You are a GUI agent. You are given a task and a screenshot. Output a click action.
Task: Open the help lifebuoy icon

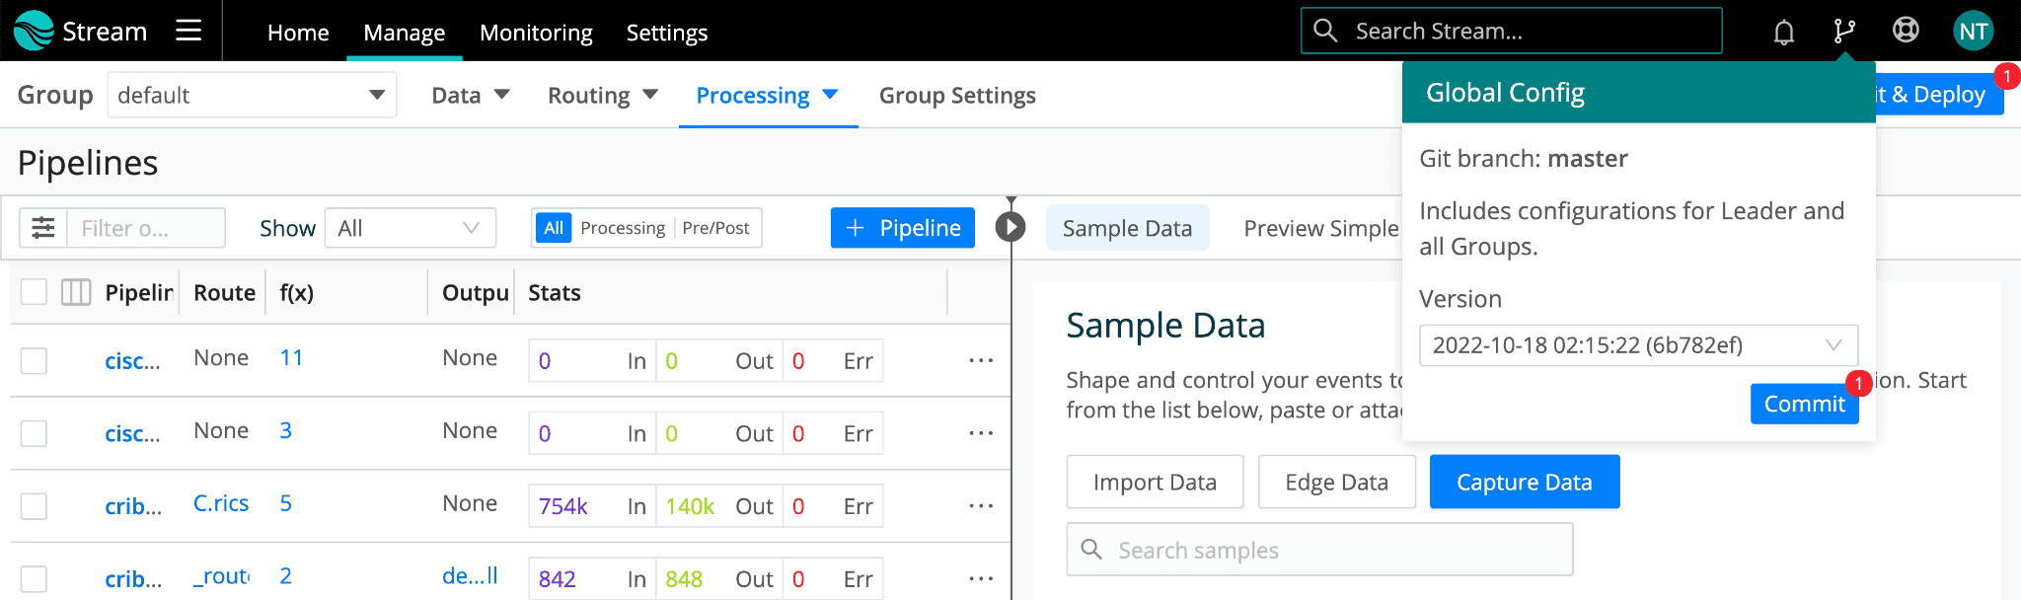click(1906, 32)
